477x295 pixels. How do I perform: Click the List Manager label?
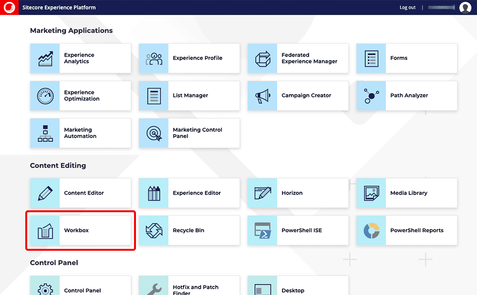click(190, 95)
